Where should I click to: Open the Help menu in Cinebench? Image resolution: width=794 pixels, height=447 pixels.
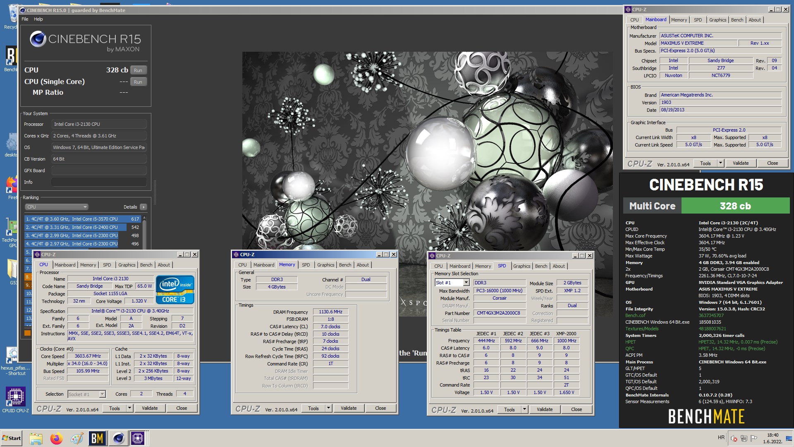(38, 19)
